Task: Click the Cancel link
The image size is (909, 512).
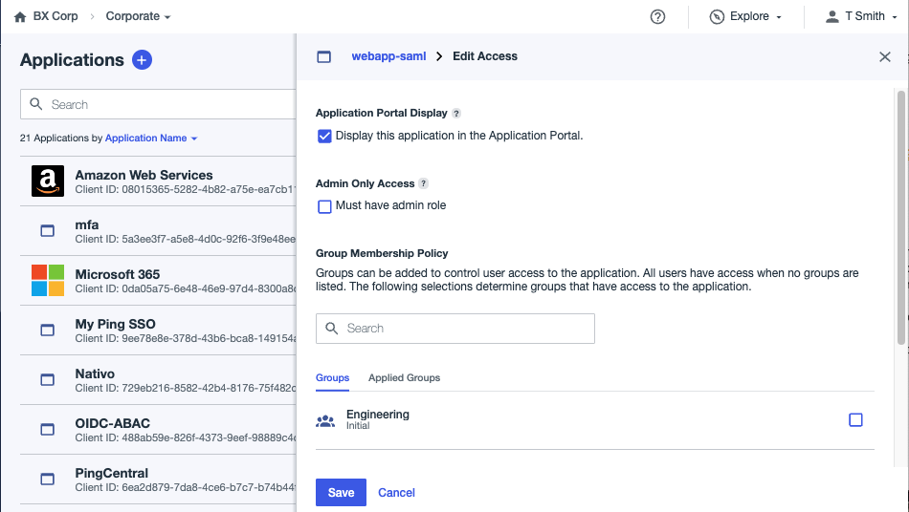Action: pyautogui.click(x=396, y=492)
